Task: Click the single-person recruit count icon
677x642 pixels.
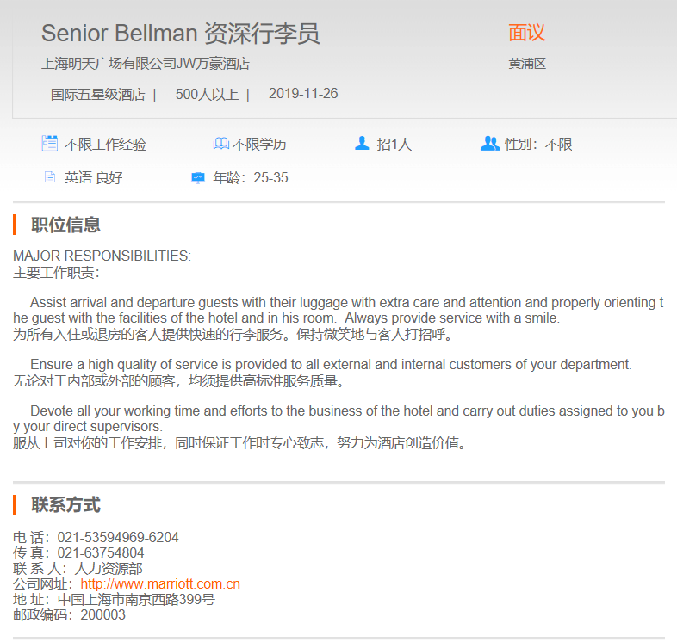Action: point(362,144)
